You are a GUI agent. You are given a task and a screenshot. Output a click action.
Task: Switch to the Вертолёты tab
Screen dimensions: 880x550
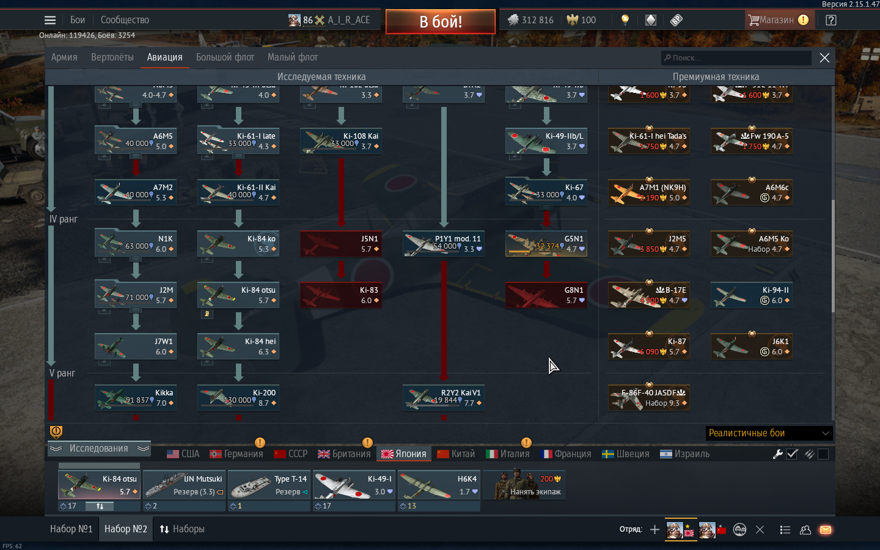[x=112, y=57]
